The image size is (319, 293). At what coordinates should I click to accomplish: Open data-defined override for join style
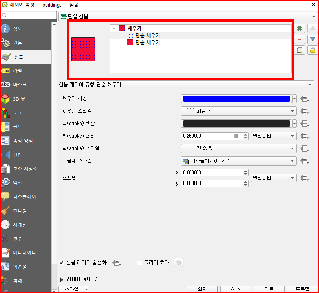click(x=305, y=161)
